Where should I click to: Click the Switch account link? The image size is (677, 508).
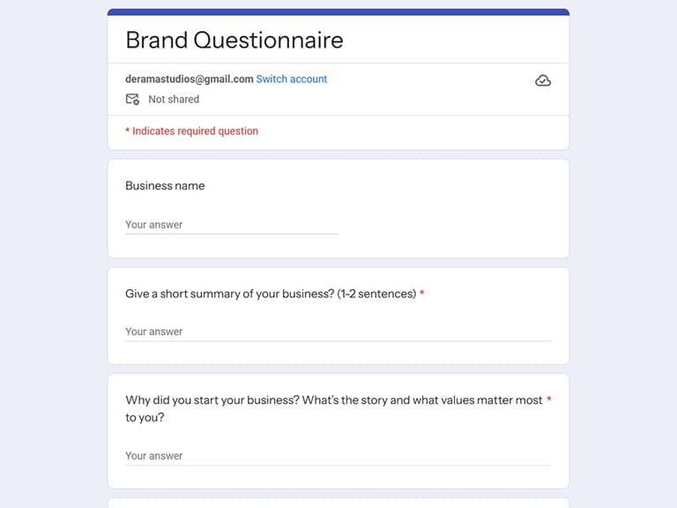[291, 79]
